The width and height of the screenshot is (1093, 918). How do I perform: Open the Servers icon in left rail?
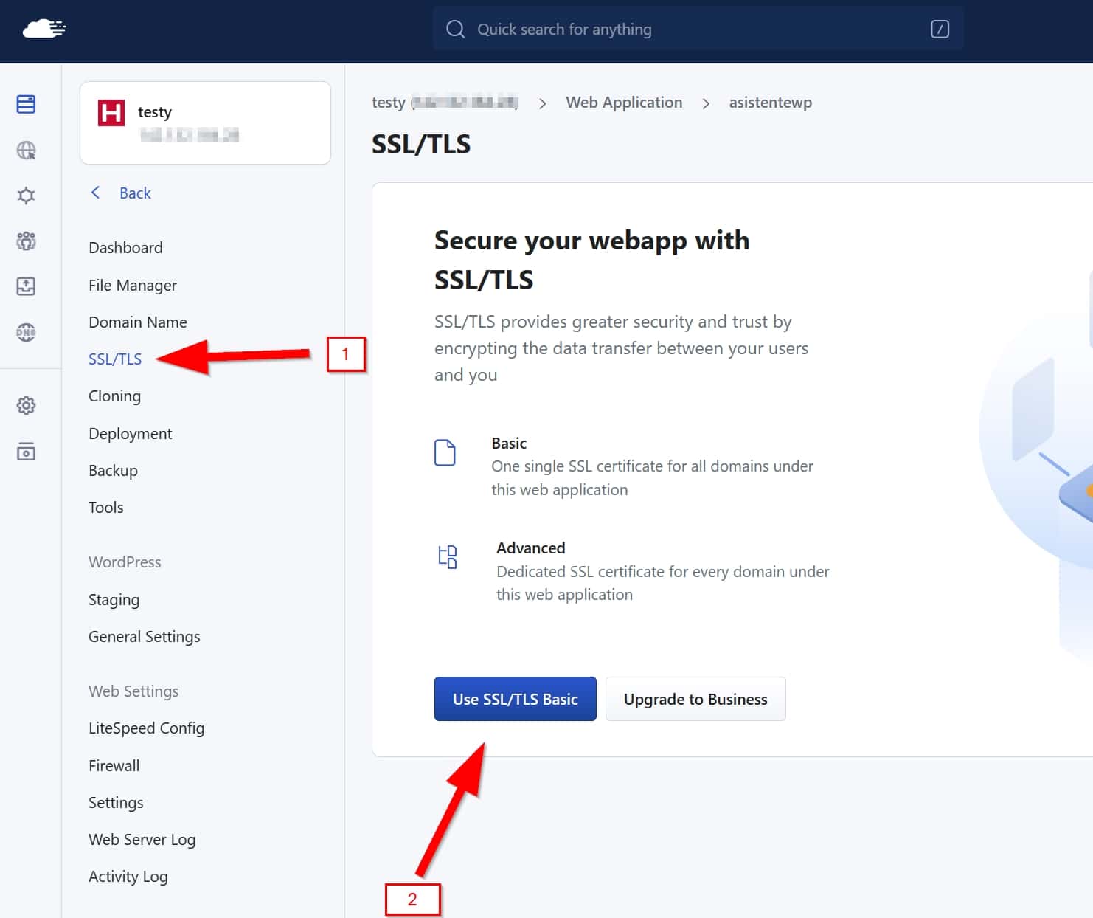coord(26,104)
